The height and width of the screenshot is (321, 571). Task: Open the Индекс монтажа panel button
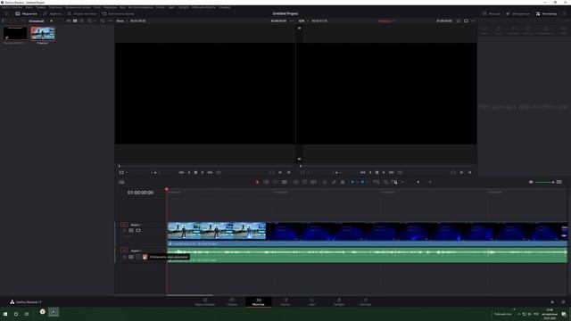82,14
